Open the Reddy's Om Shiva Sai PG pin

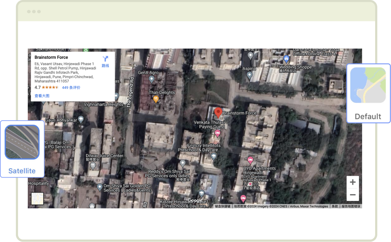click(x=183, y=163)
